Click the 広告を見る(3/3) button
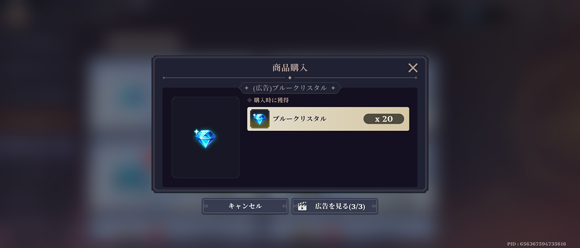Screen dimensions: 580x248 (x=334, y=206)
